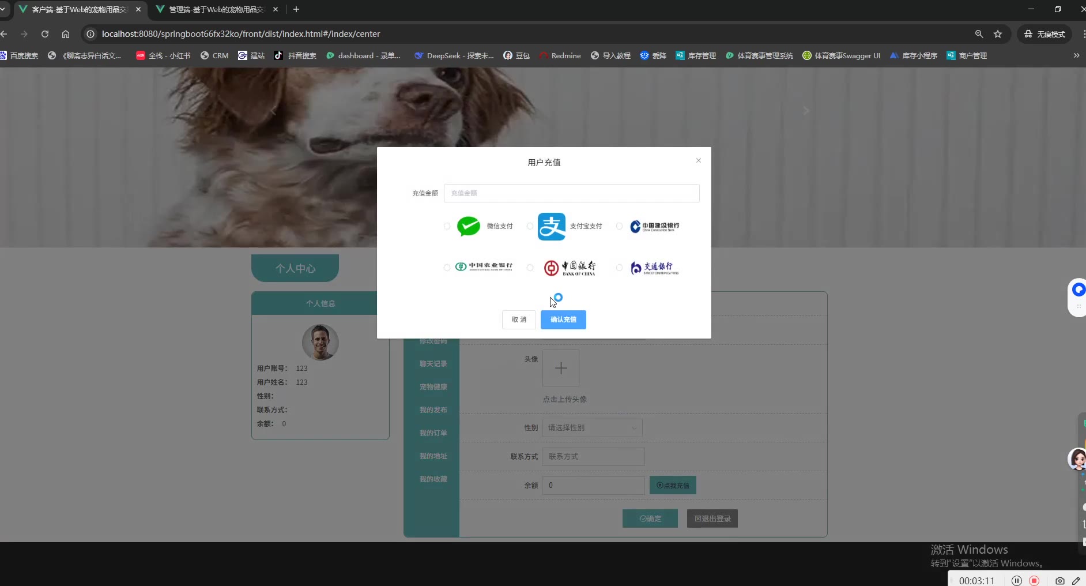Open the 商户管理 bookmark
Screen dimensions: 1086x586
point(967,55)
